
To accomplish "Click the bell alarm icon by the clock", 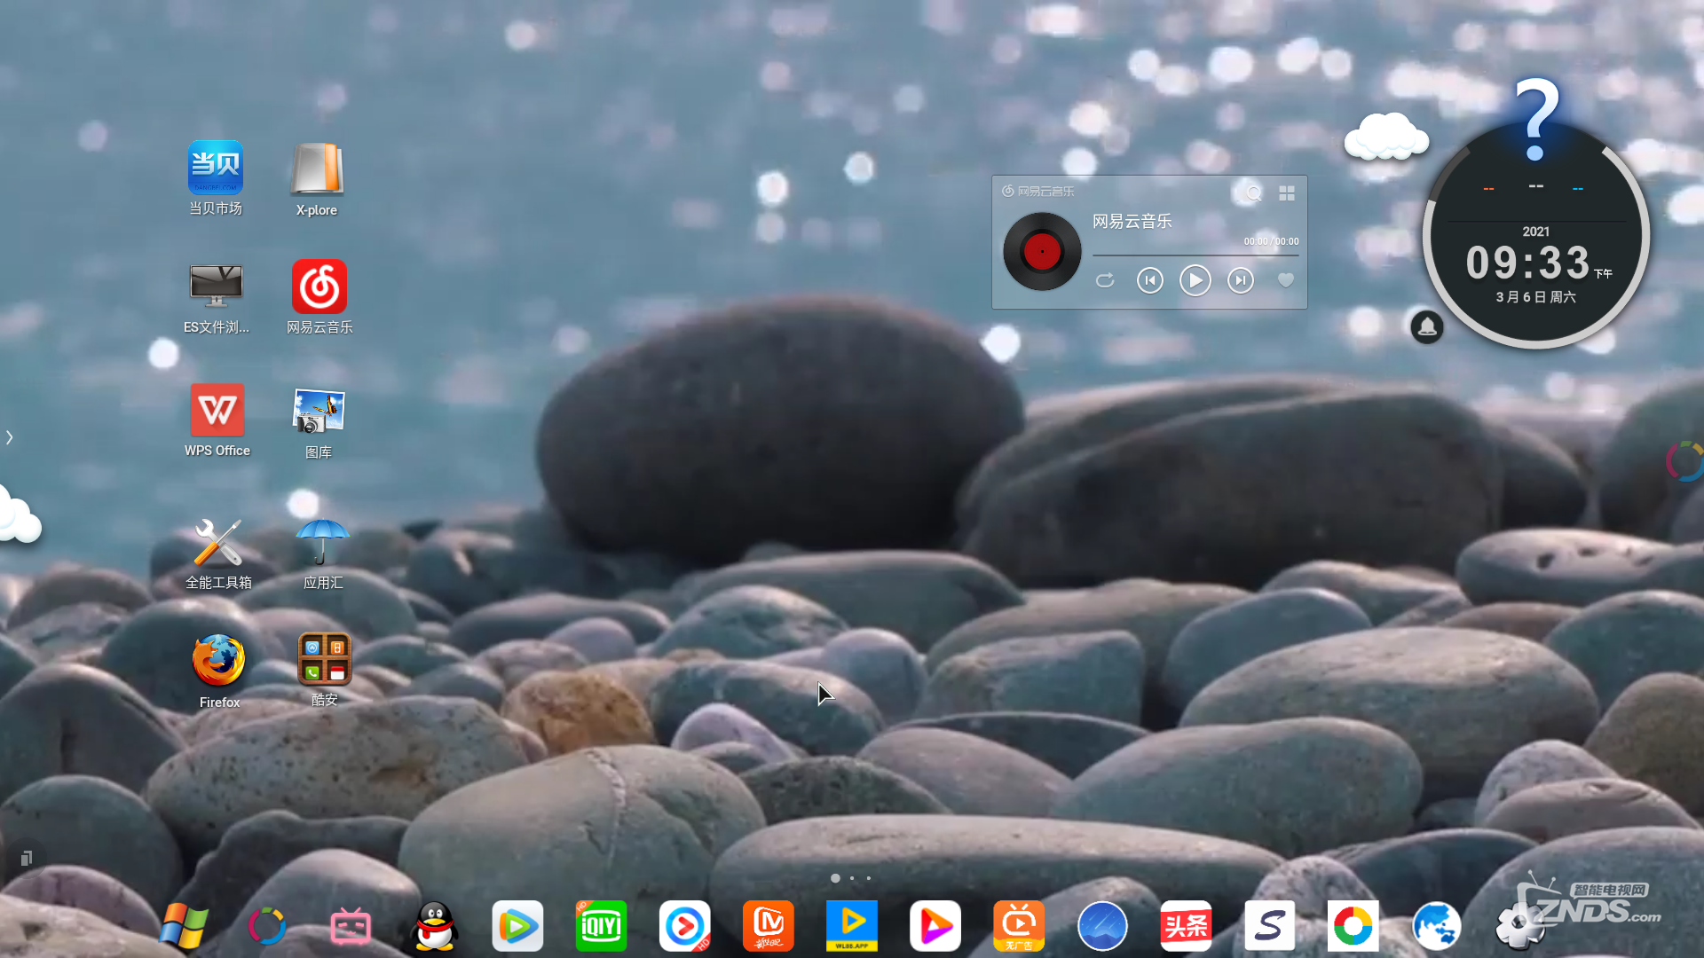I will tap(1427, 326).
